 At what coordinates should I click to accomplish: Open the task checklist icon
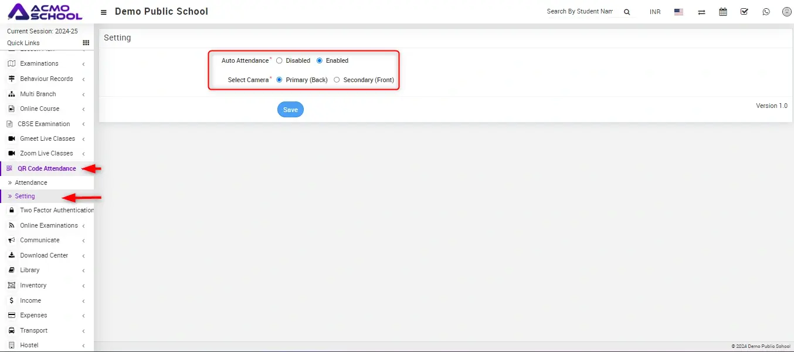tap(744, 12)
